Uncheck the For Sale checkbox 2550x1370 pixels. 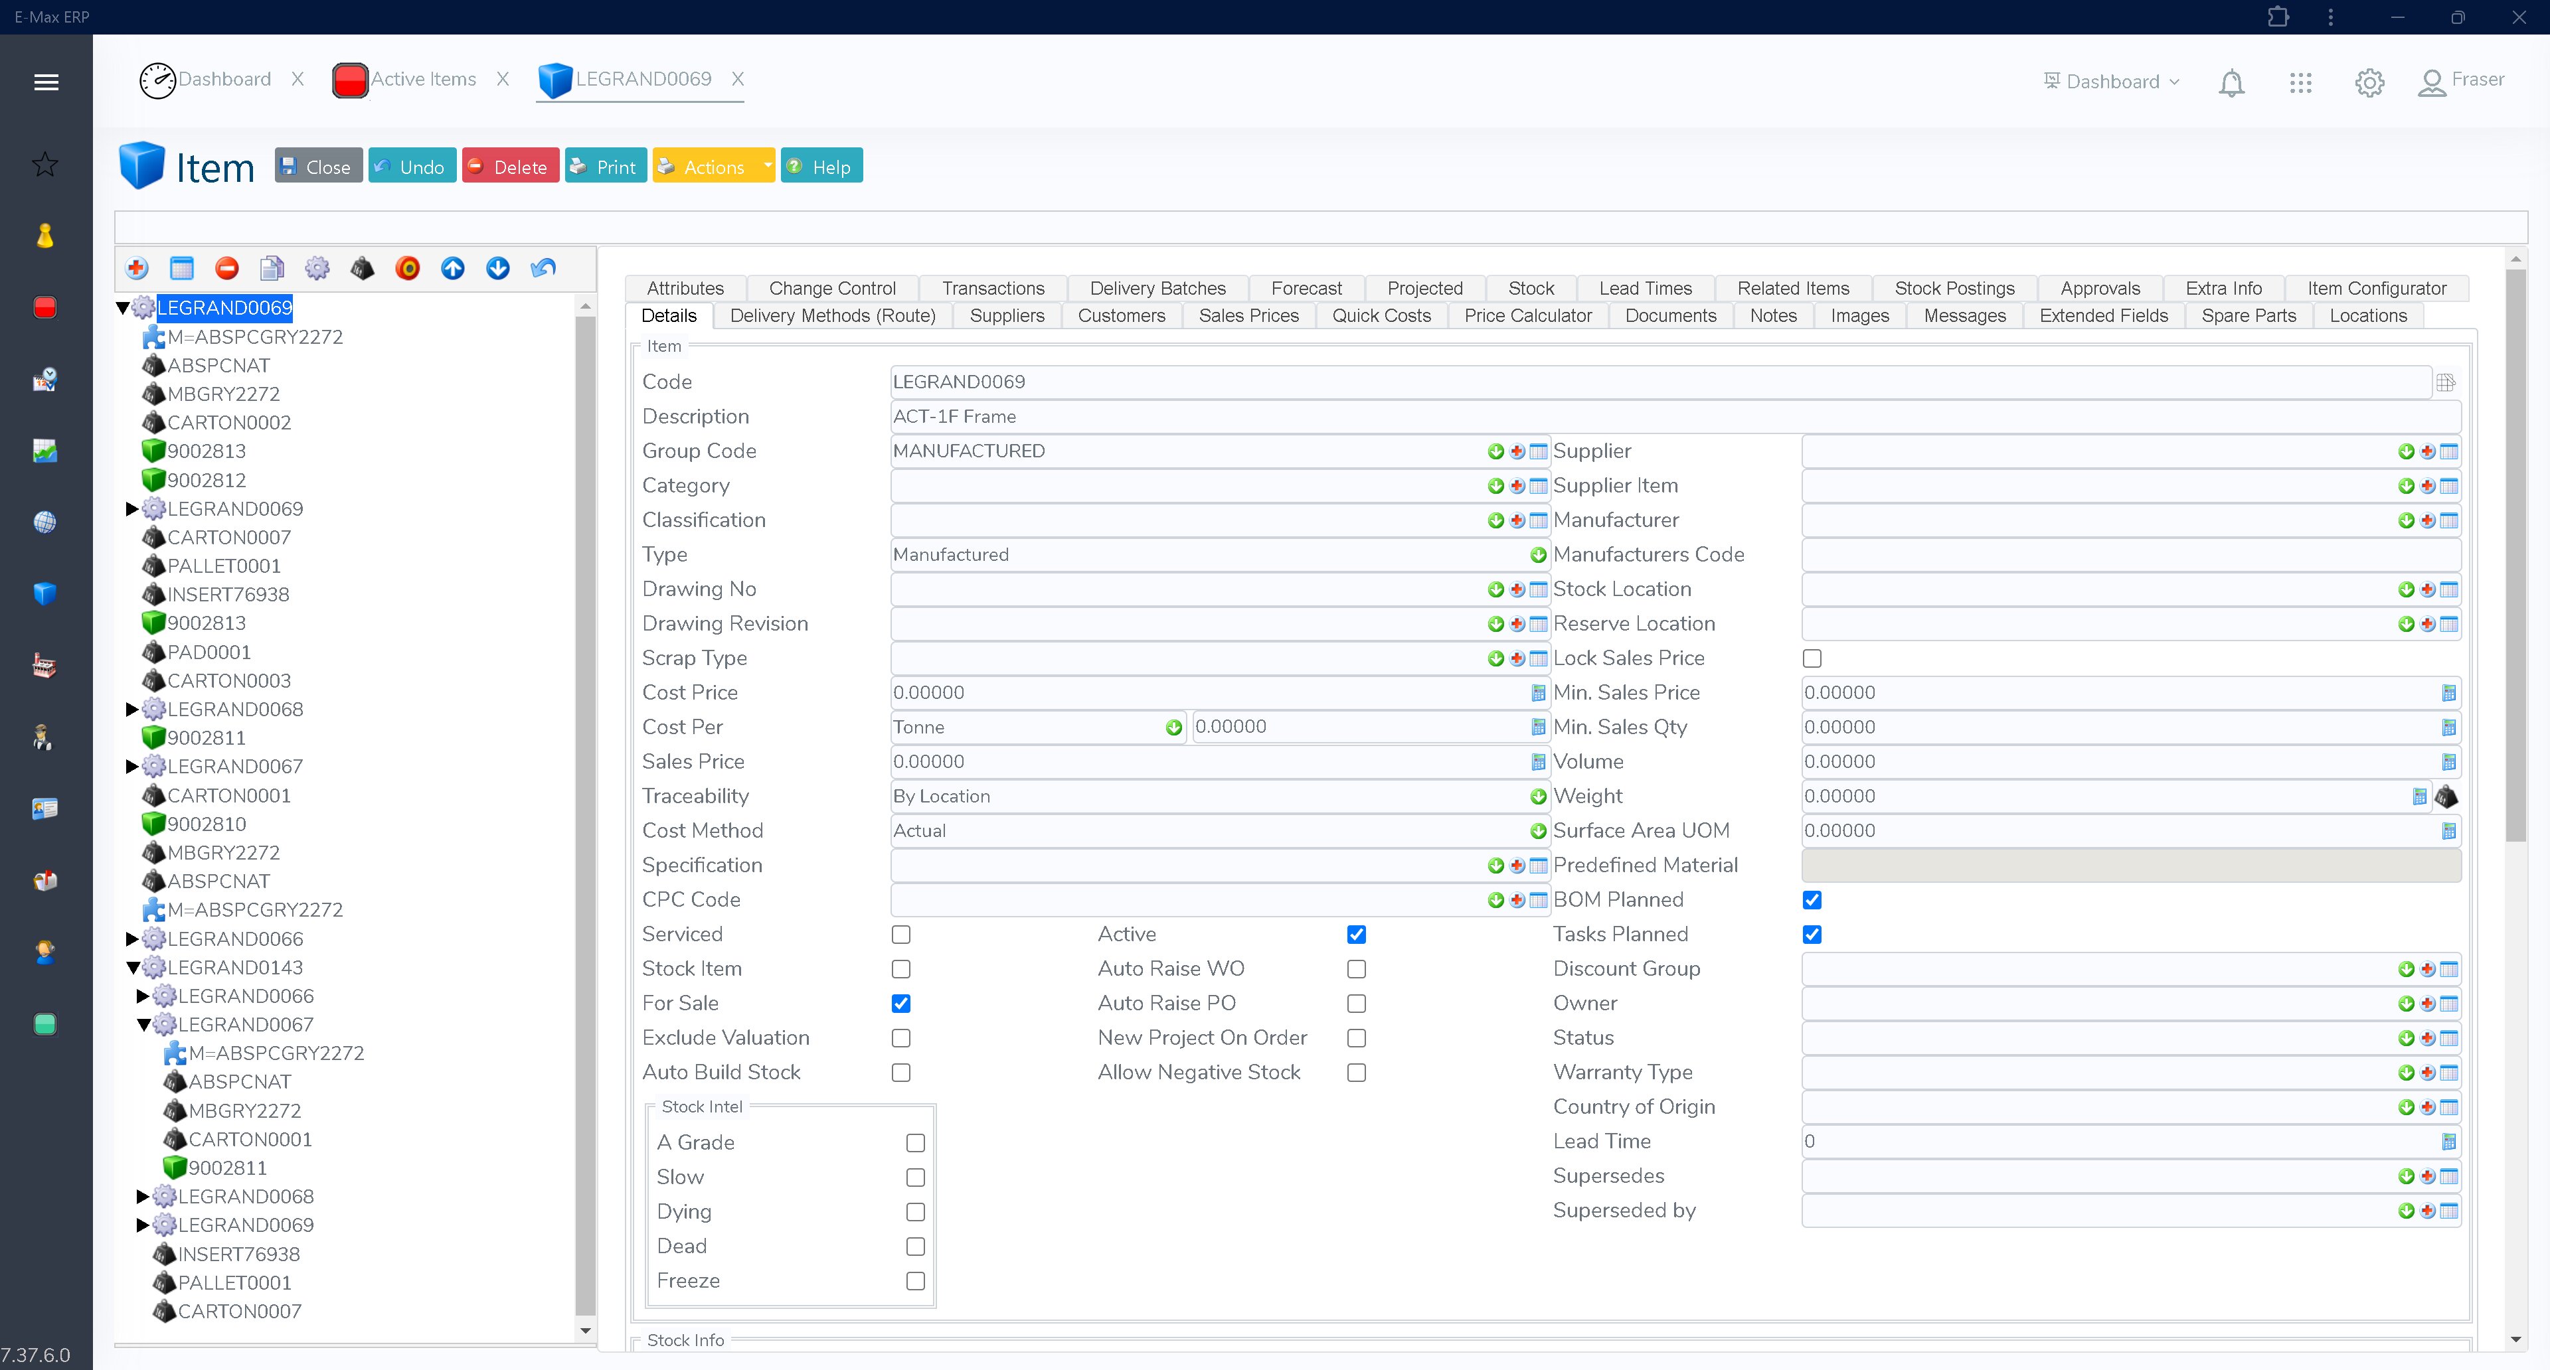tap(901, 1003)
